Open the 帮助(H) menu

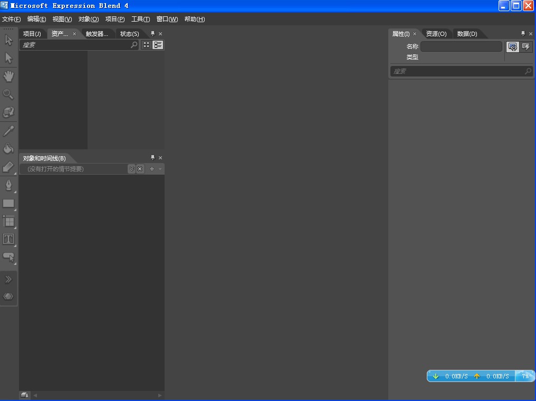click(195, 19)
